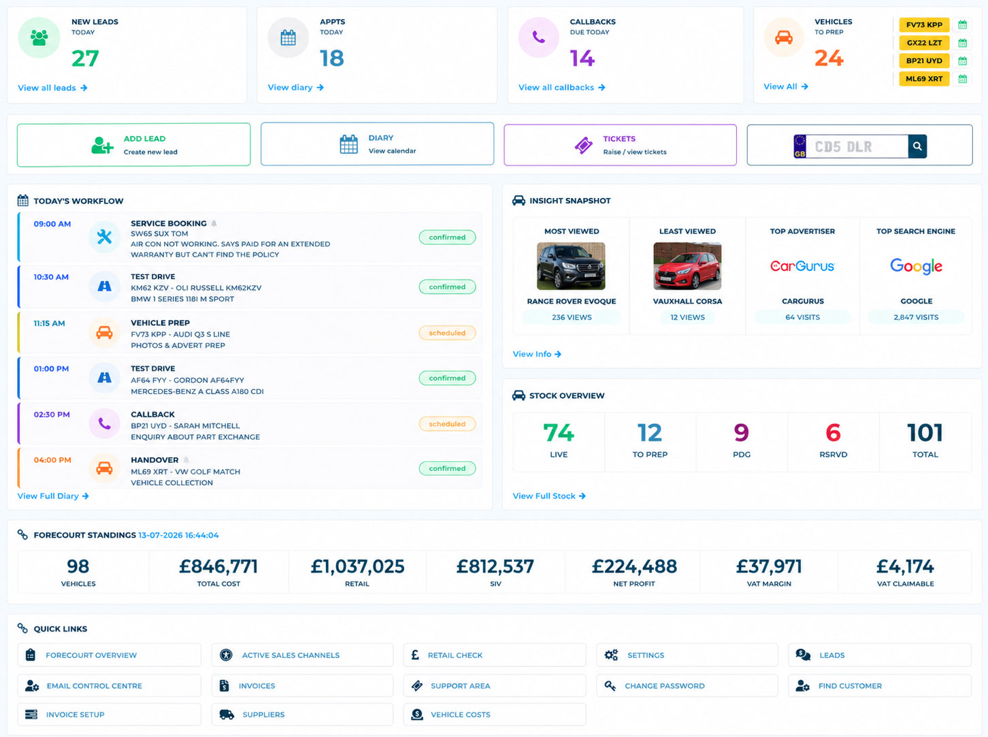Click the Change Password key icon
The width and height of the screenshot is (988, 737).
pos(610,685)
